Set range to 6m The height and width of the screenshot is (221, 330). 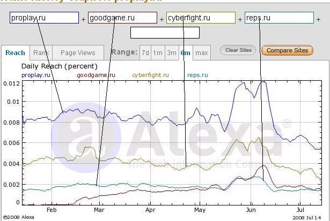(x=186, y=52)
